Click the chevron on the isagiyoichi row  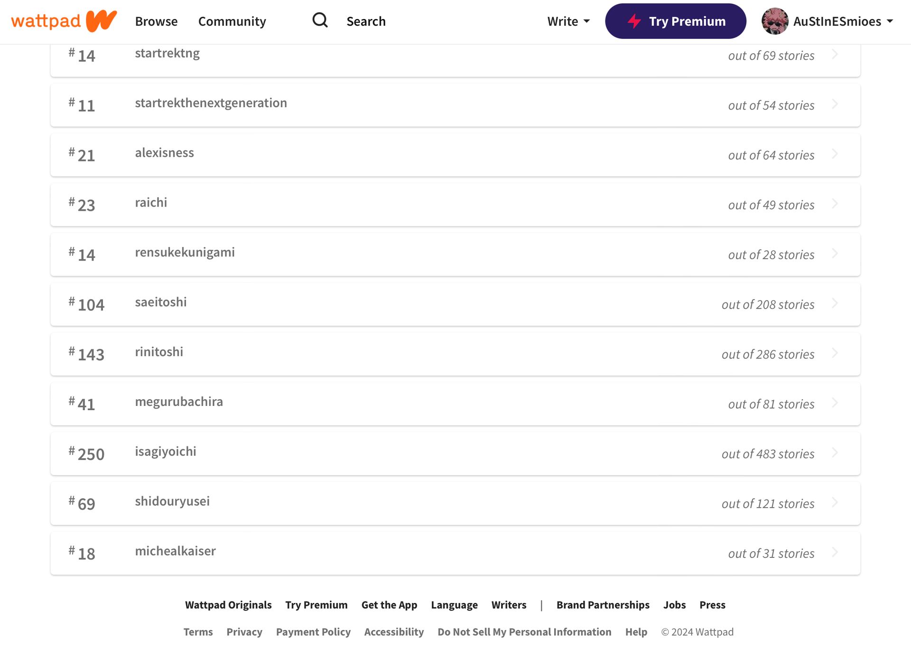[835, 452]
